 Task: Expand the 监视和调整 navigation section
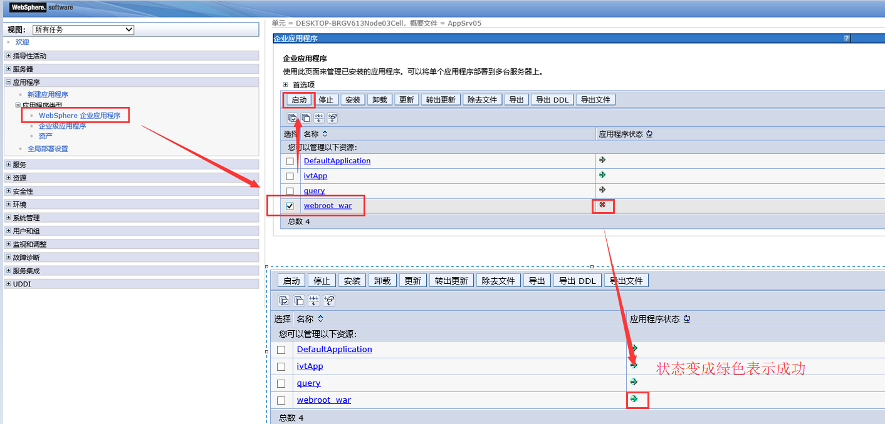coord(9,244)
